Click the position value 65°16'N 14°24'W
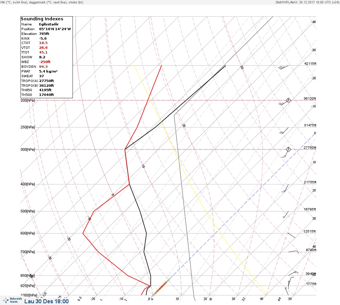 [55, 29]
